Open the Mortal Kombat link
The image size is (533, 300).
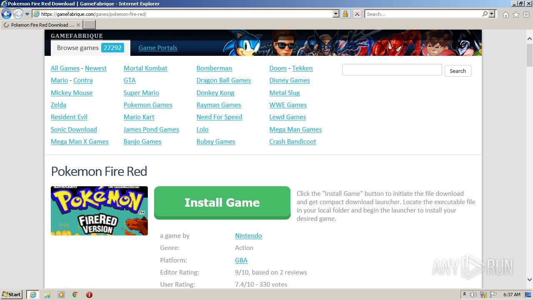(145, 68)
